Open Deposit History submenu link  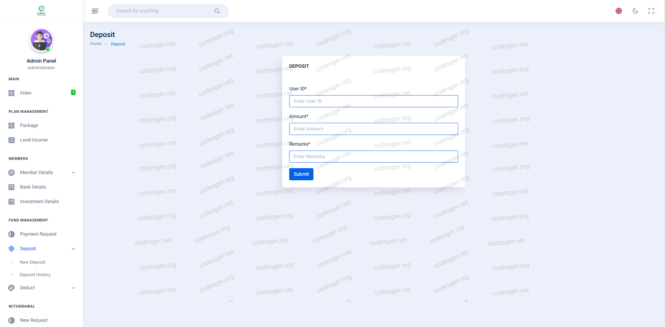(x=35, y=275)
